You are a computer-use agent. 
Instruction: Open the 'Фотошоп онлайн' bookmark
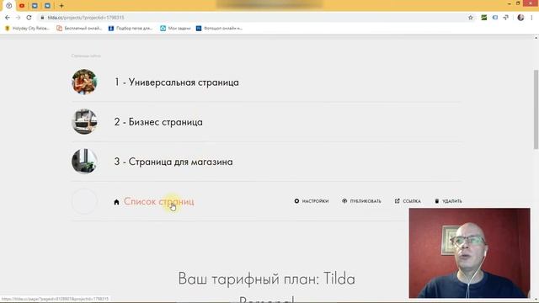click(219, 28)
